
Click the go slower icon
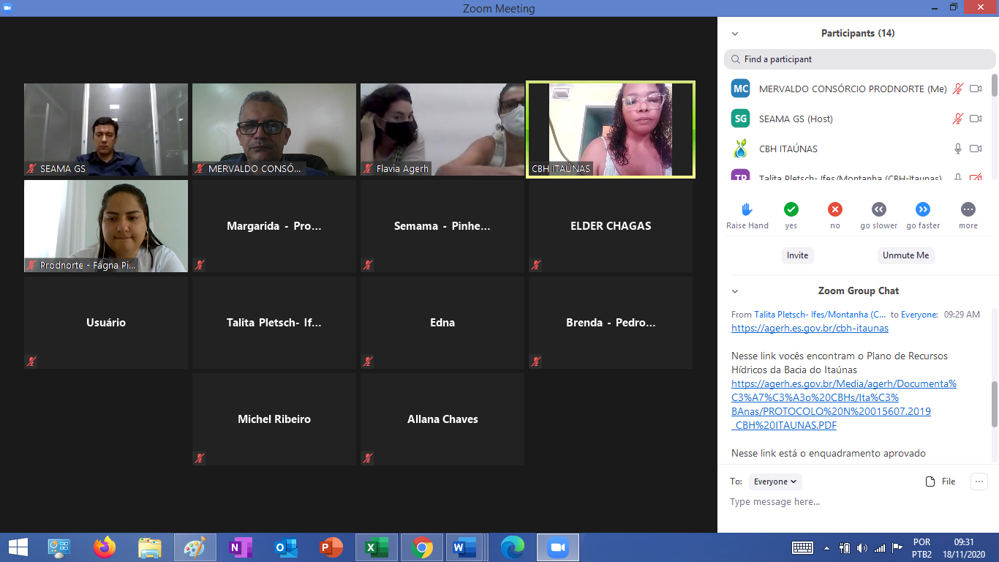[879, 209]
